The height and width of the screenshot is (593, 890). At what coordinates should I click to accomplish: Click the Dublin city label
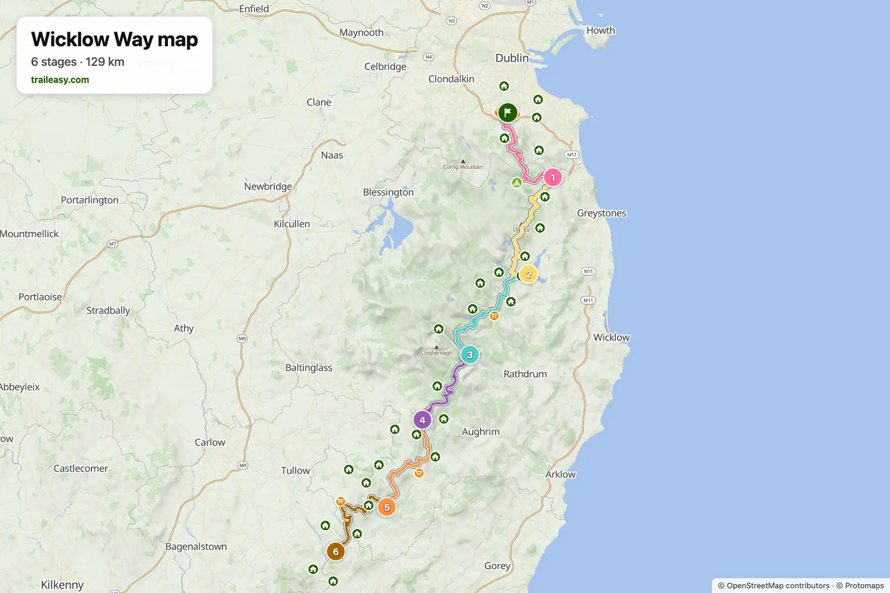(512, 58)
